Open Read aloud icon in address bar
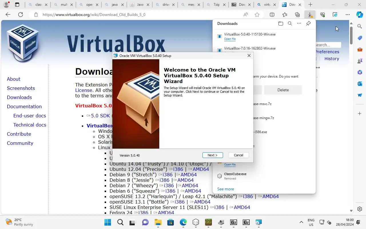 pos(246,15)
